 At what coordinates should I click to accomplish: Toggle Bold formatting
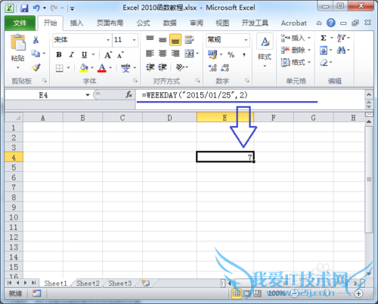[59, 54]
